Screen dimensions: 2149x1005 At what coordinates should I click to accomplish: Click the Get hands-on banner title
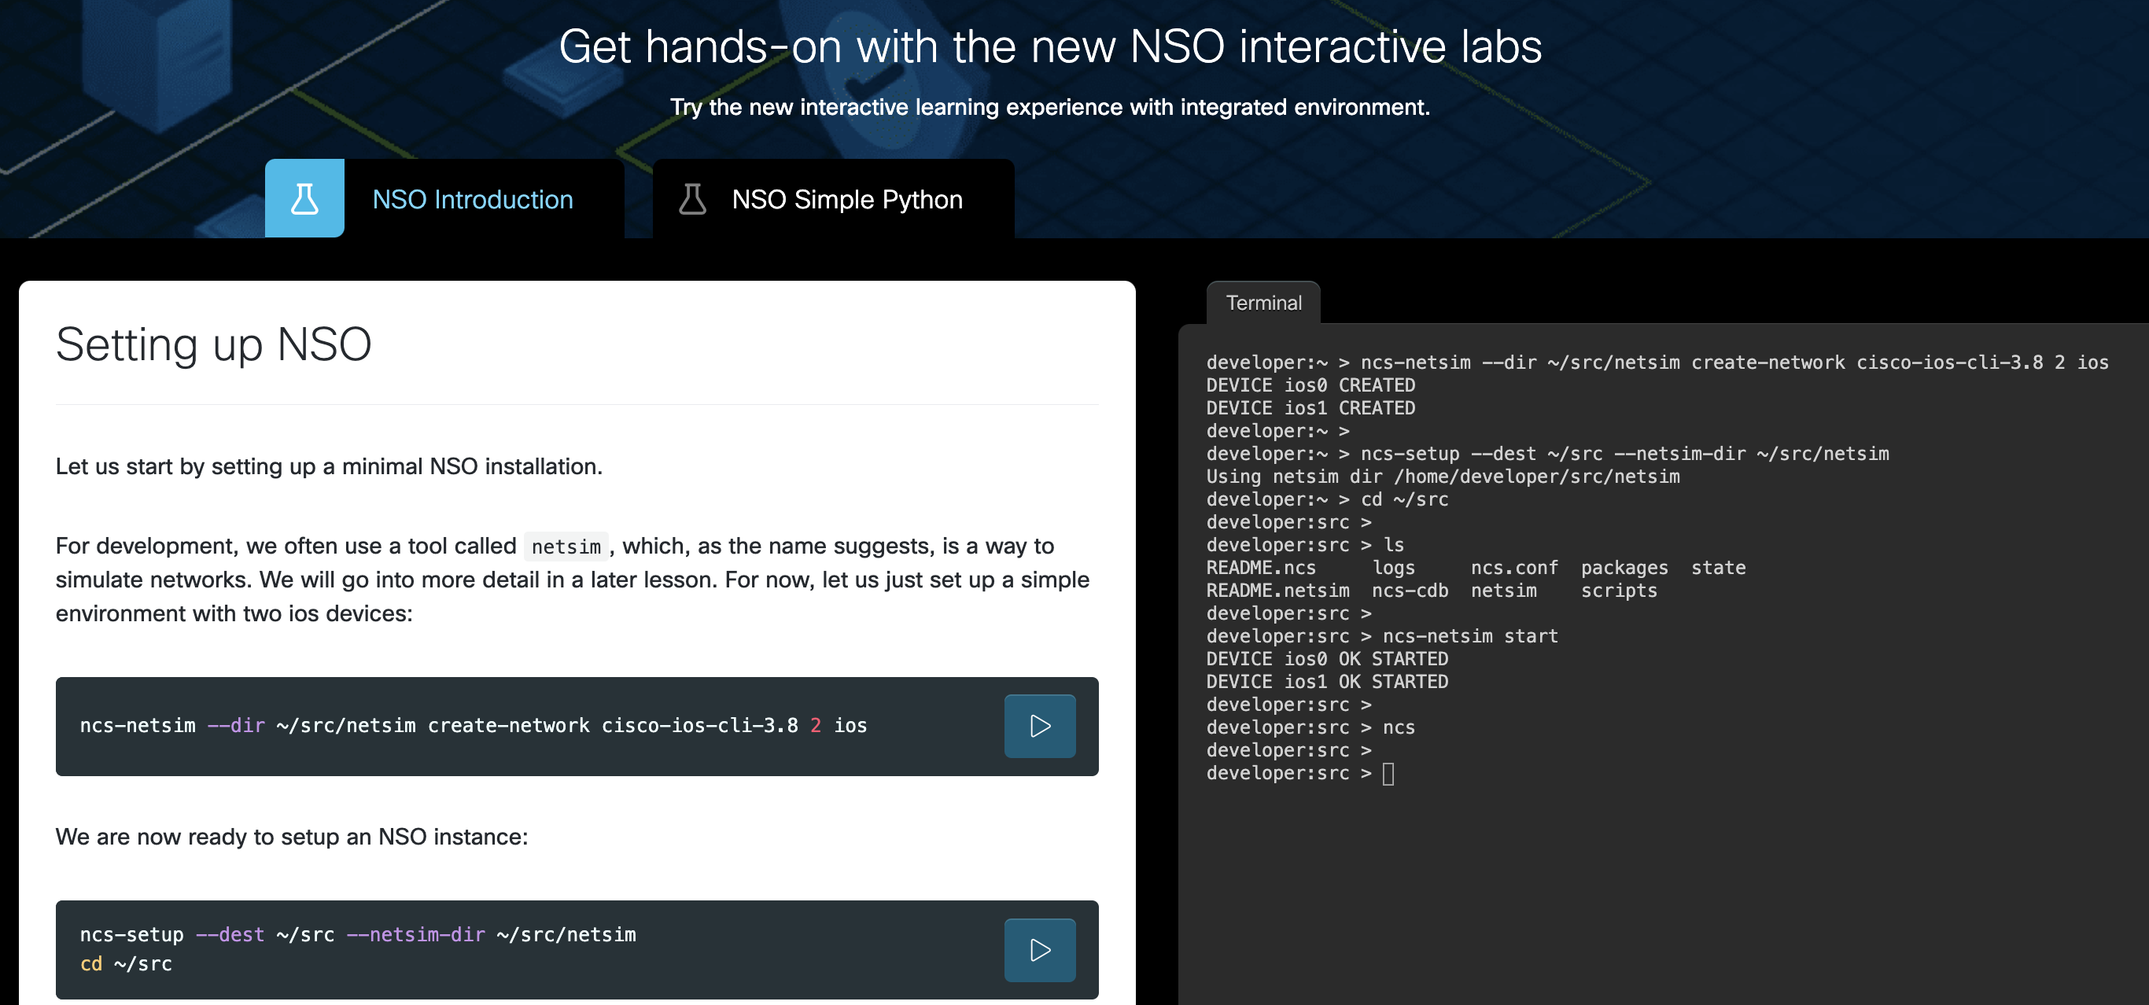[1073, 46]
